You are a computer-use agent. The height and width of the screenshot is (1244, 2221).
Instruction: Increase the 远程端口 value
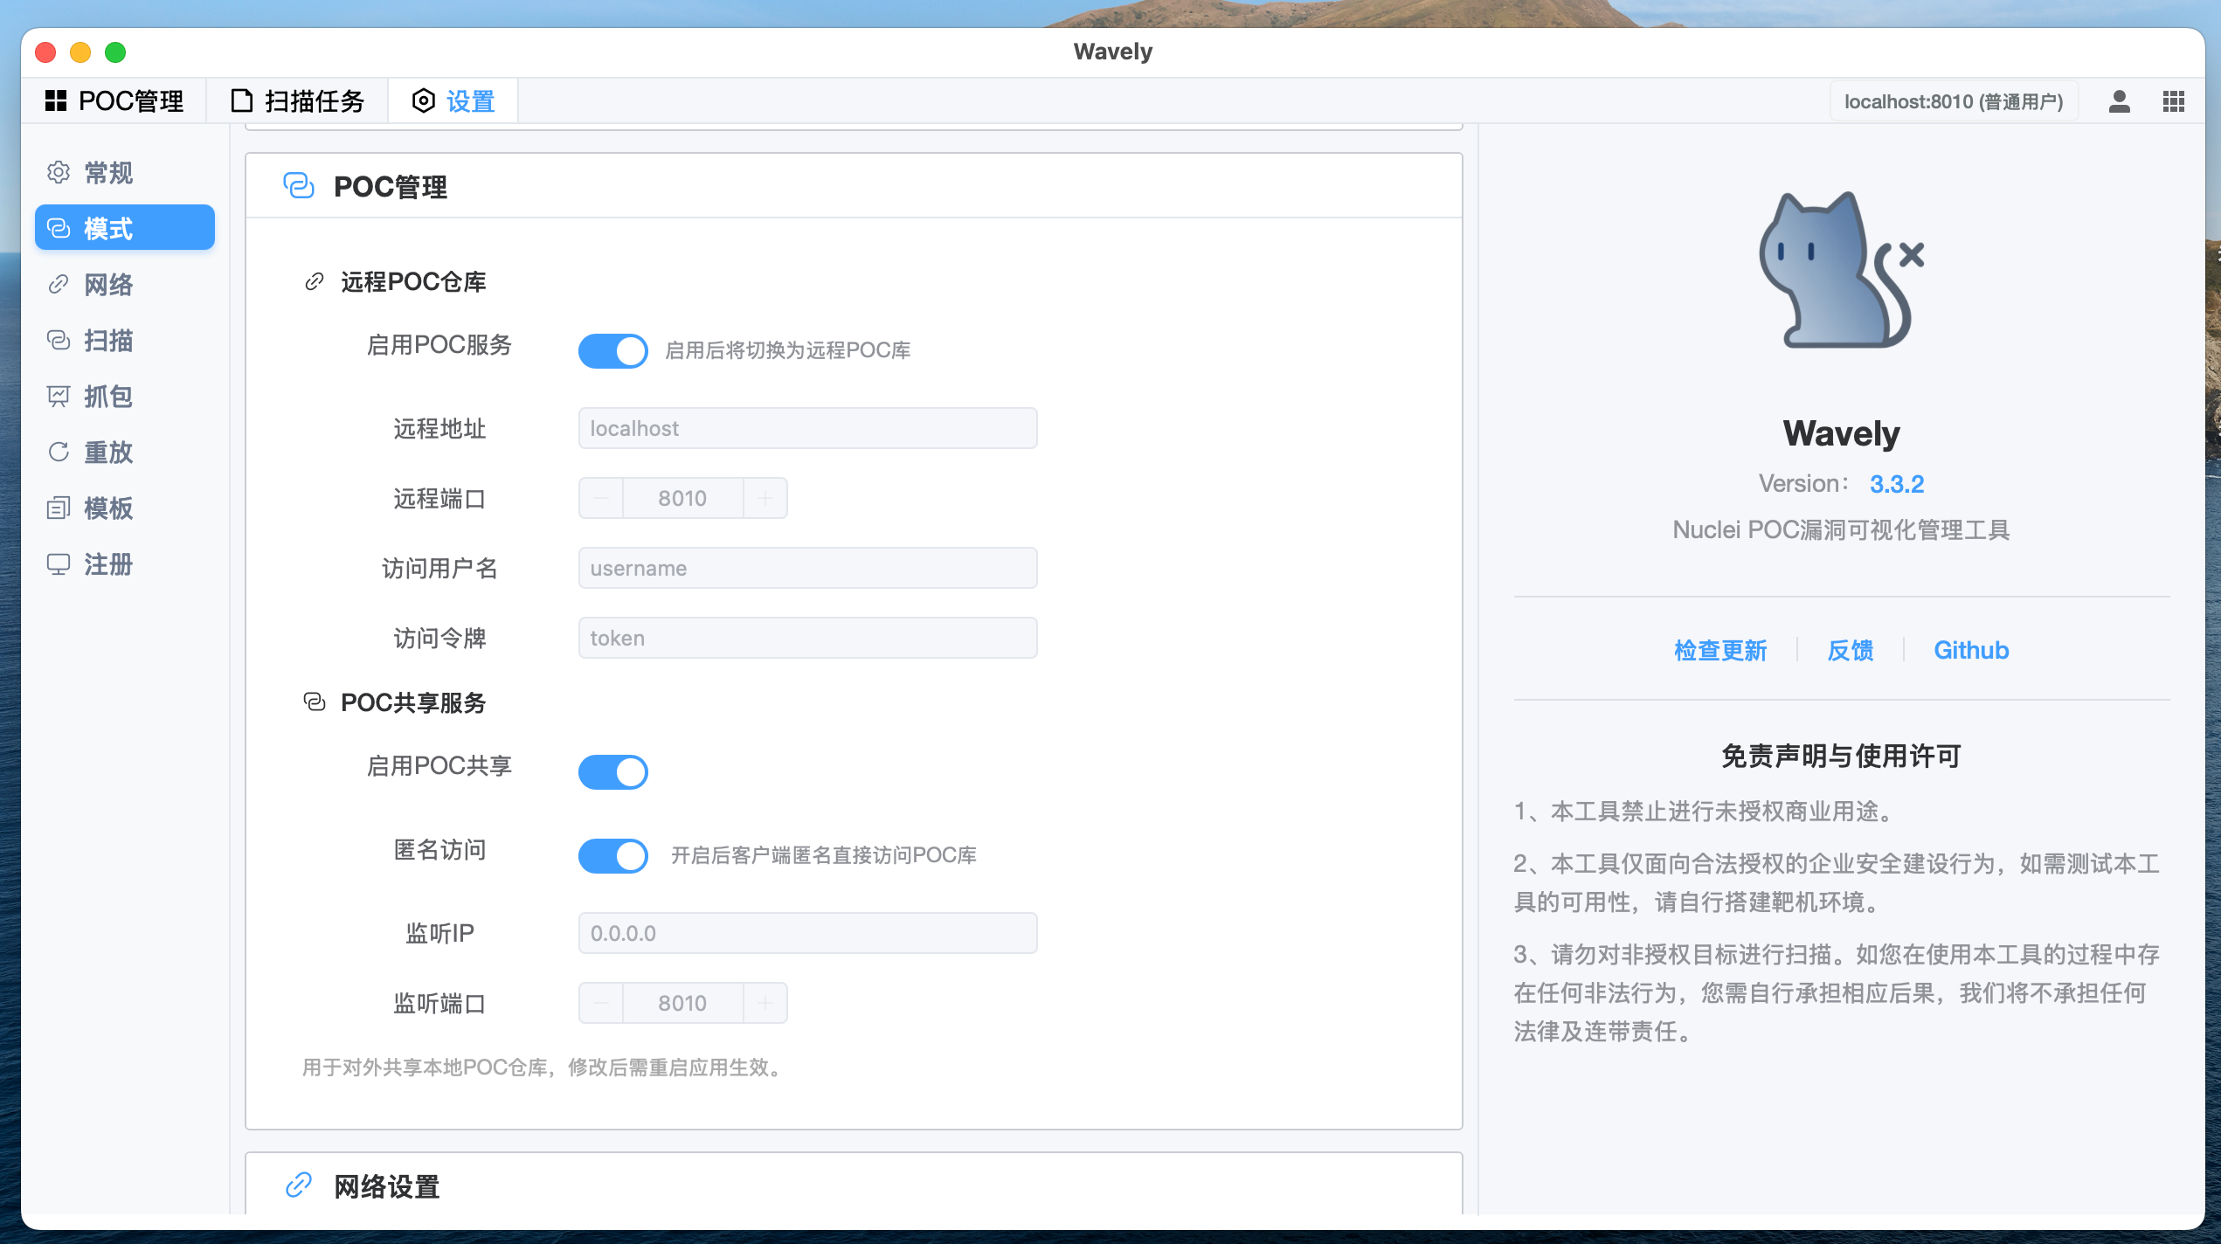pos(765,498)
